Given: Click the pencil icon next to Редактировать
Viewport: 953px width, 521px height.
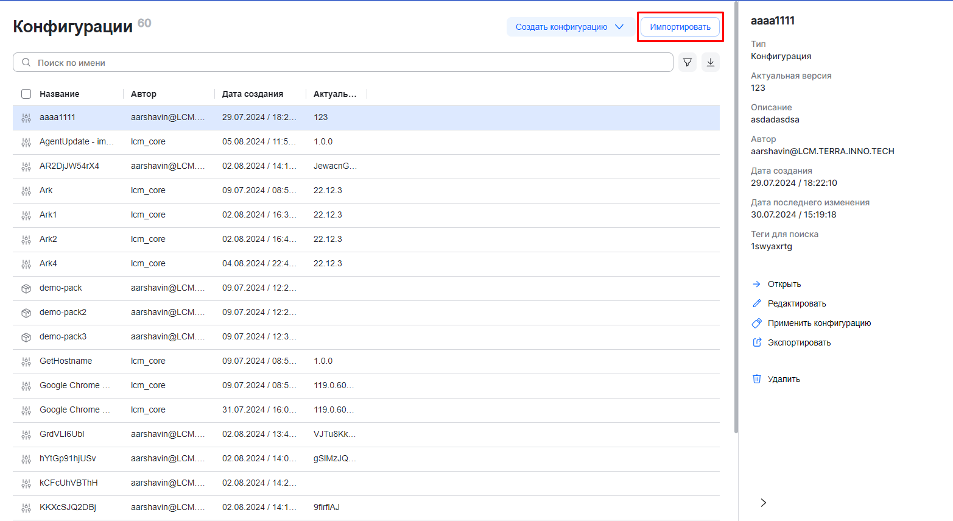Looking at the screenshot, I should [x=757, y=303].
